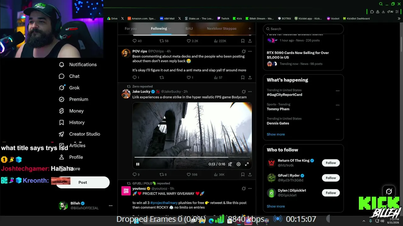The height and width of the screenshot is (226, 403).
Task: Pause the Bodycam video
Action: [138, 164]
